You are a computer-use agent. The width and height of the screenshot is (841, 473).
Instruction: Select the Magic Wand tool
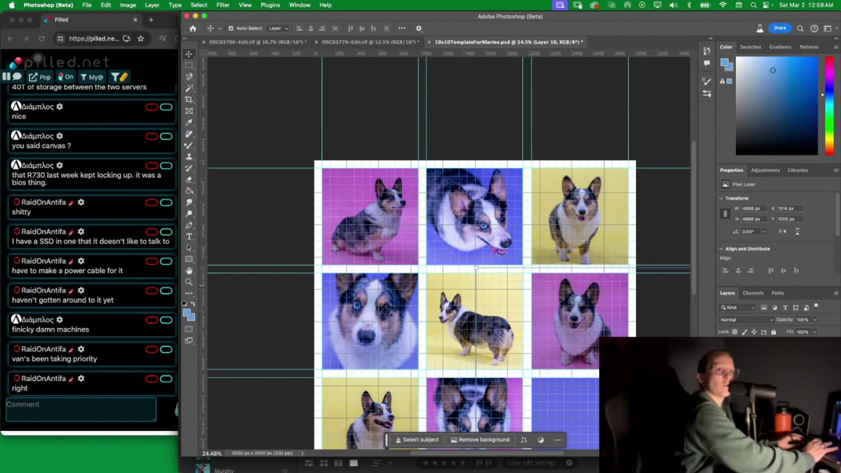click(x=189, y=87)
